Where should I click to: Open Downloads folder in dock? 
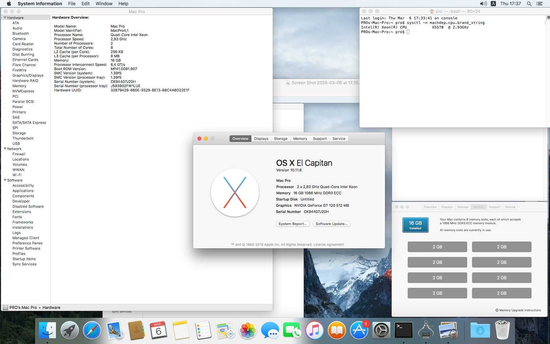click(480, 330)
